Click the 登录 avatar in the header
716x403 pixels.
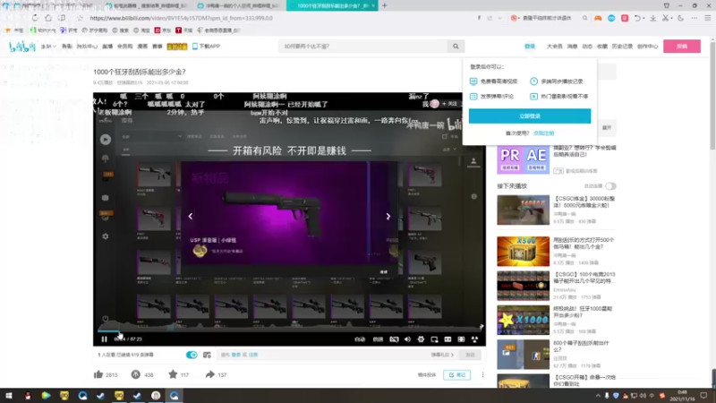coord(530,47)
